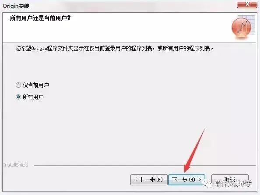
Task: Close the Origin安装 installer window
Action: 247,4
